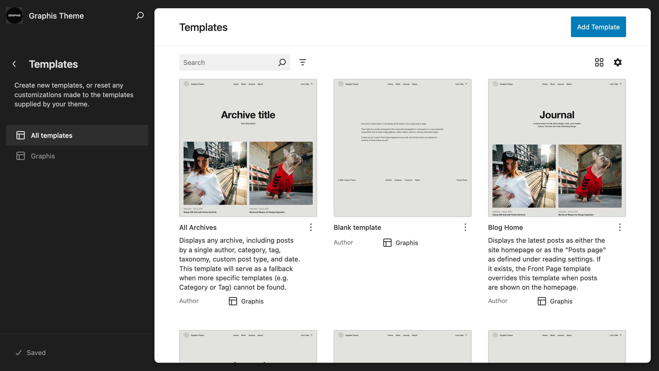Click the search magnifier in the Search field
Screen dimensions: 659x371
pos(282,62)
